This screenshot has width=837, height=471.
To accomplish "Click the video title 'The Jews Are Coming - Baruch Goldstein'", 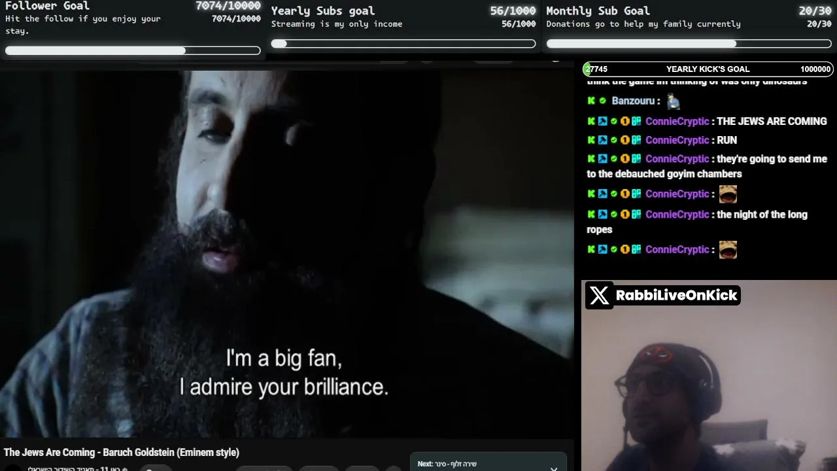I will 122,453.
